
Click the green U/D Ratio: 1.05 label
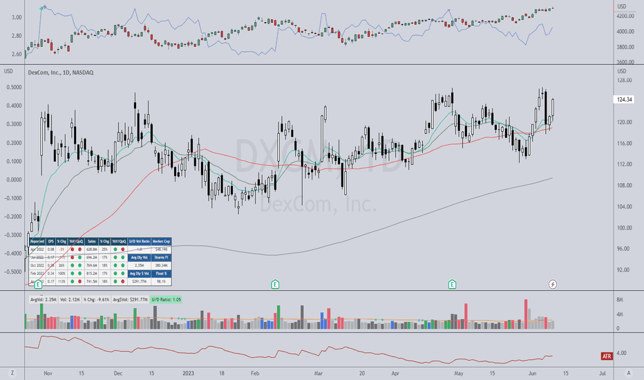(166, 299)
